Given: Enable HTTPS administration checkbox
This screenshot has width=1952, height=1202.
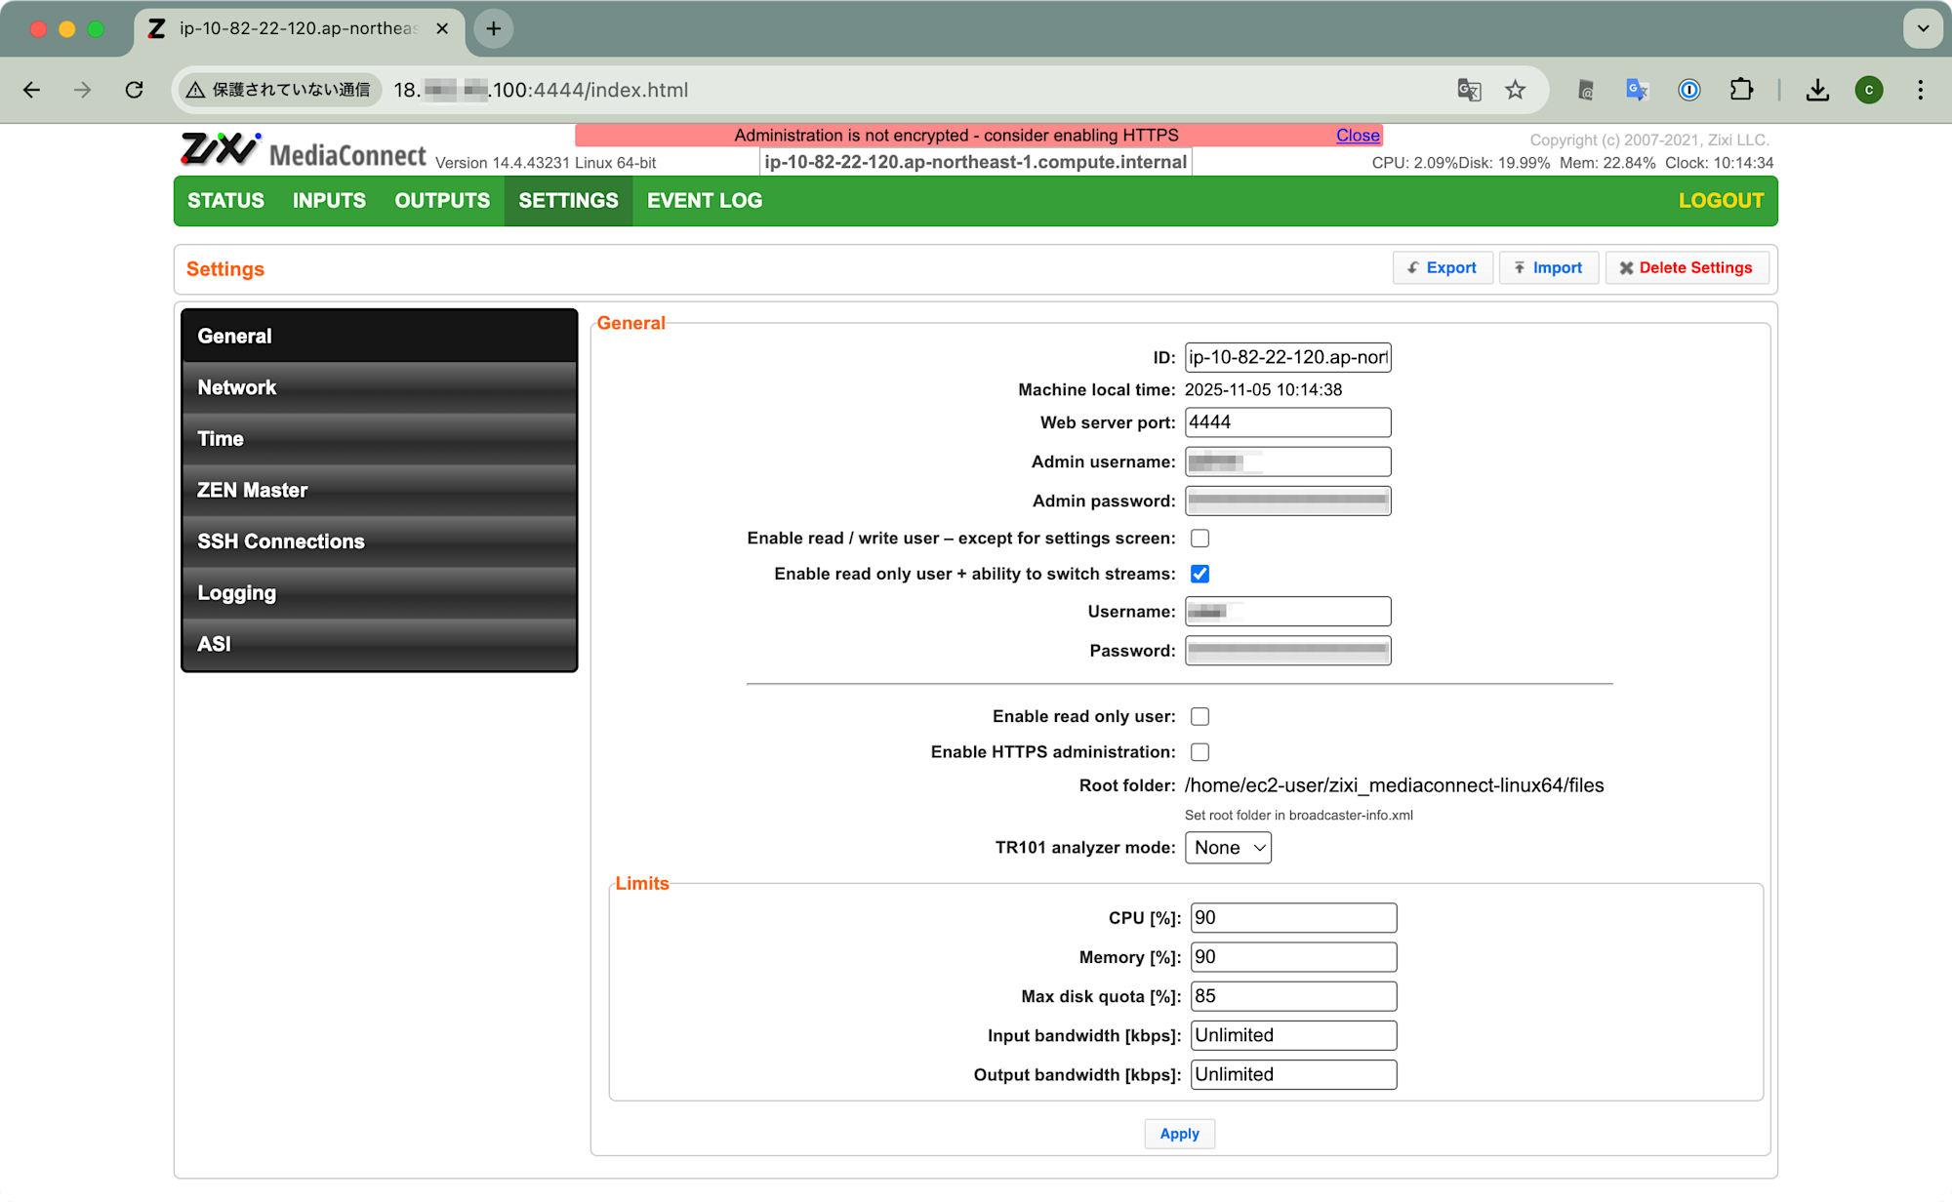Looking at the screenshot, I should point(1200,752).
